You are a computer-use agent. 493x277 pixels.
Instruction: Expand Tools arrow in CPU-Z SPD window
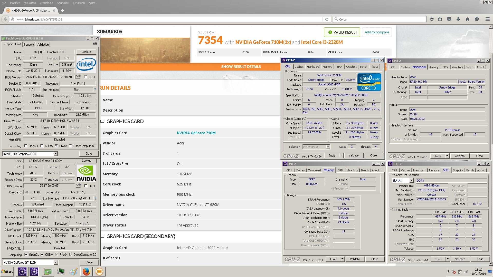coord(448,259)
